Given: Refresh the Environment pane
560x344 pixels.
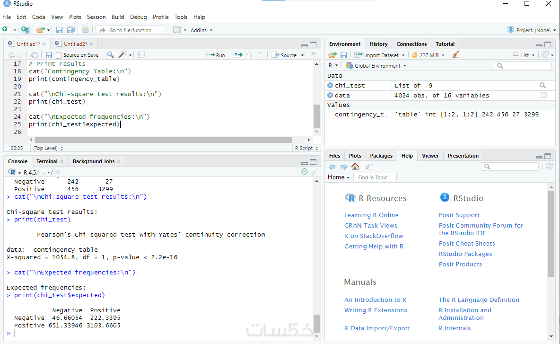Looking at the screenshot, I should [545, 55].
